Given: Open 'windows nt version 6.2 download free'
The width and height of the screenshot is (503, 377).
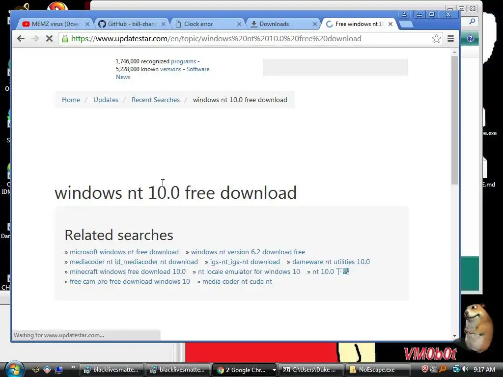Looking at the screenshot, I should point(248,252).
